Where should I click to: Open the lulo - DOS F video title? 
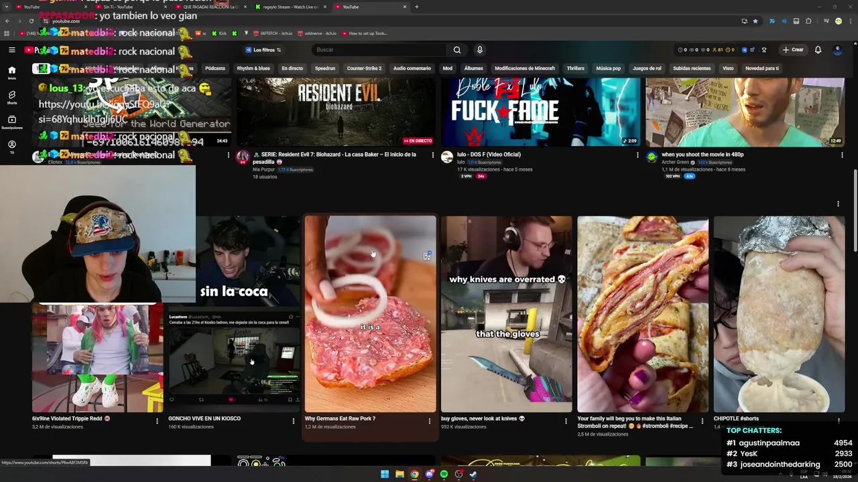[489, 155]
